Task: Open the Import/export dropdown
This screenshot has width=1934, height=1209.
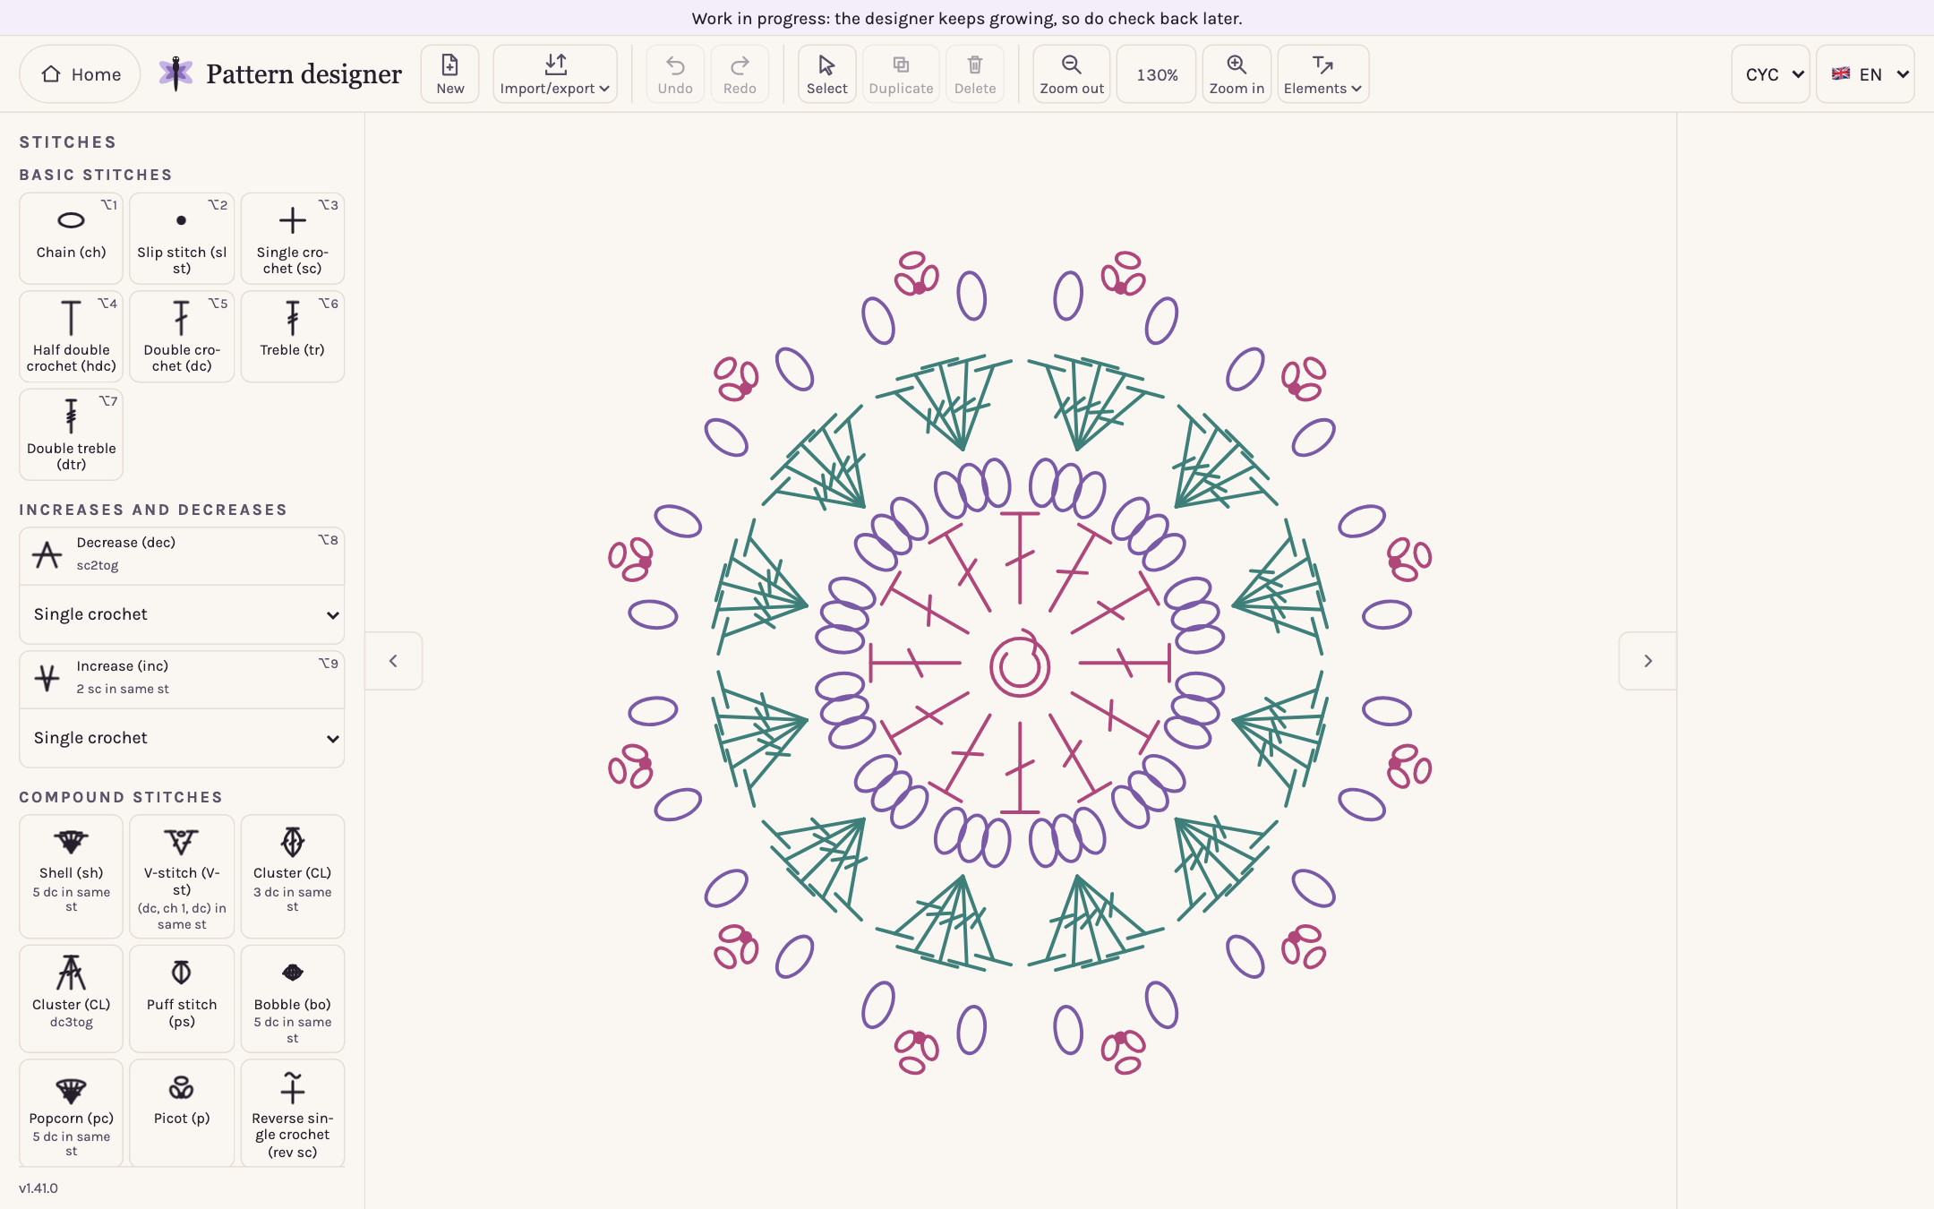Action: [x=555, y=74]
